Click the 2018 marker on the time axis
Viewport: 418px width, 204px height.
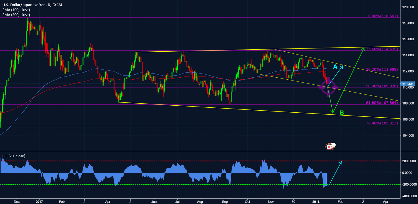316,201
